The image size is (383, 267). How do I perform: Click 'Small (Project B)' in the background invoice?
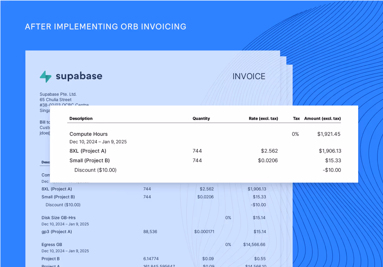pos(58,197)
